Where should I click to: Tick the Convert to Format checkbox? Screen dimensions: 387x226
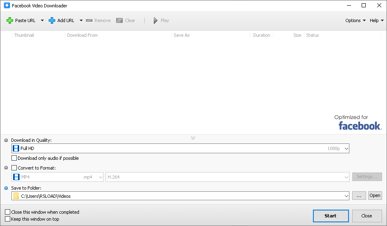(x=14, y=168)
